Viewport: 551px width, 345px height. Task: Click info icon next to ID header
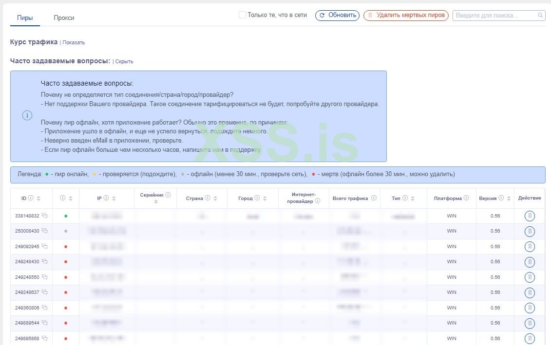coord(31,198)
